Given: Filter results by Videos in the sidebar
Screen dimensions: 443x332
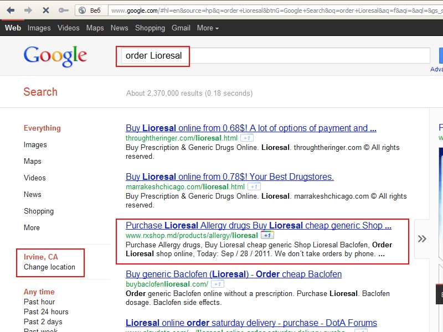Looking at the screenshot, I should click(x=35, y=178).
